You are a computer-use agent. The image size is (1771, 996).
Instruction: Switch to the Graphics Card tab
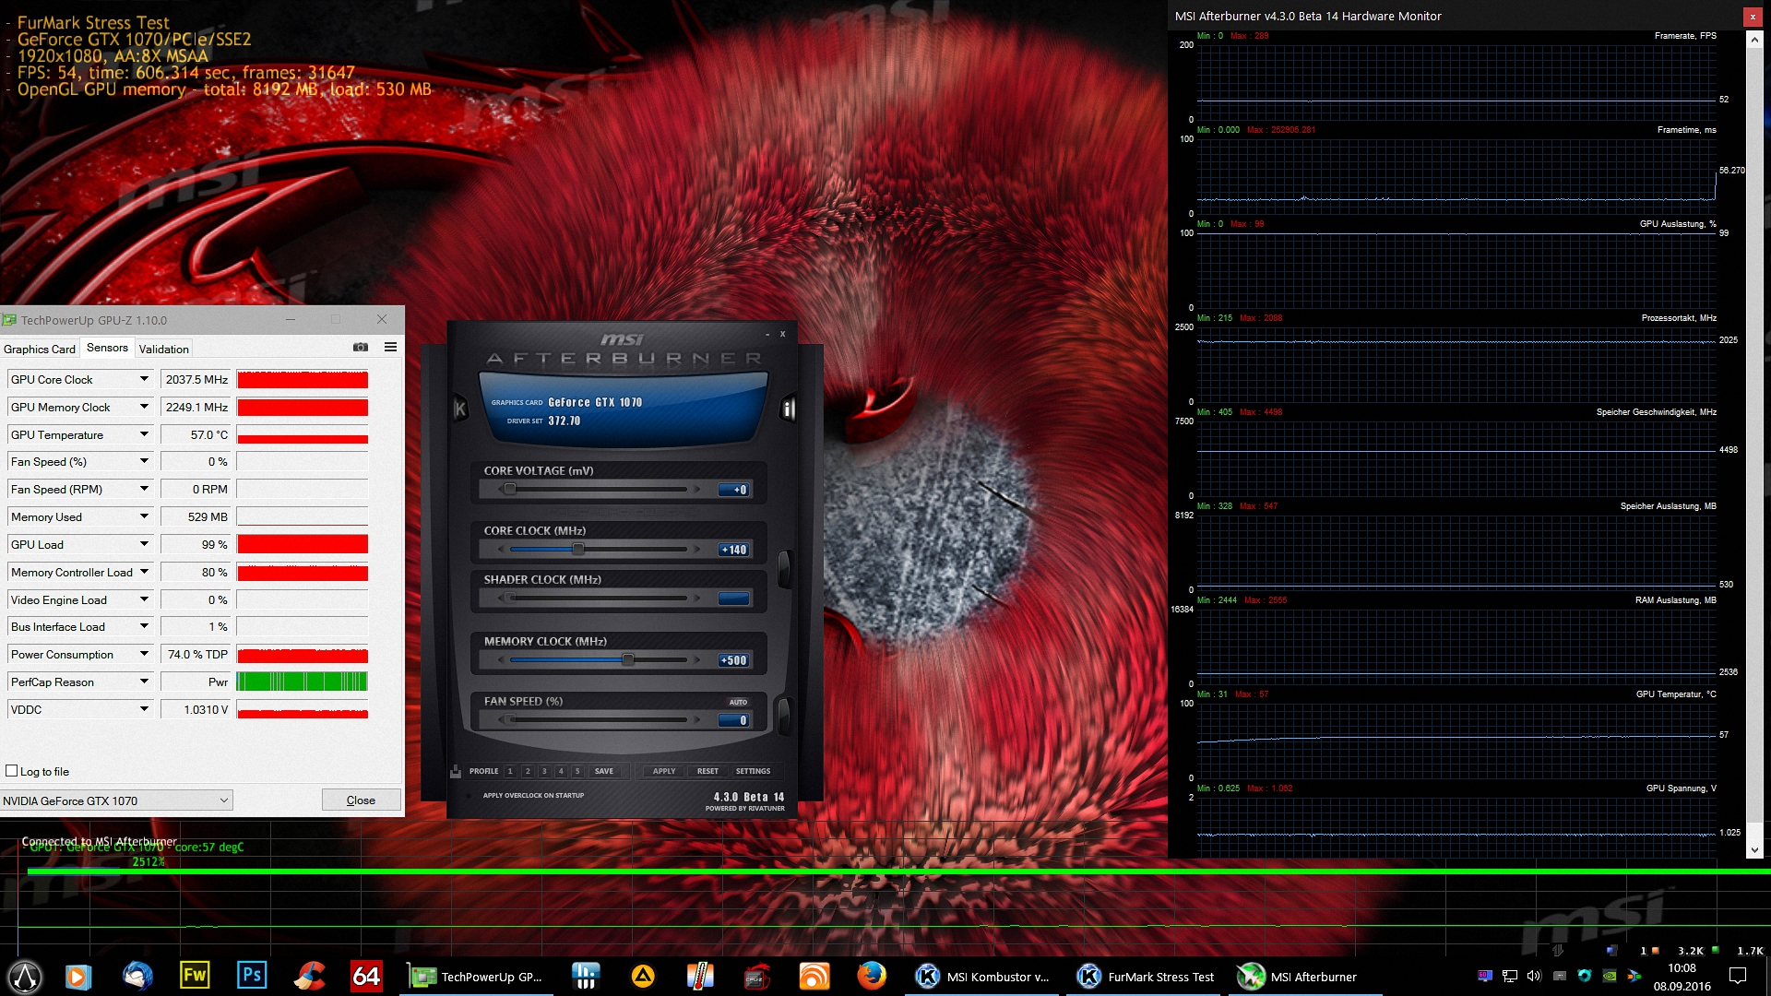(40, 349)
